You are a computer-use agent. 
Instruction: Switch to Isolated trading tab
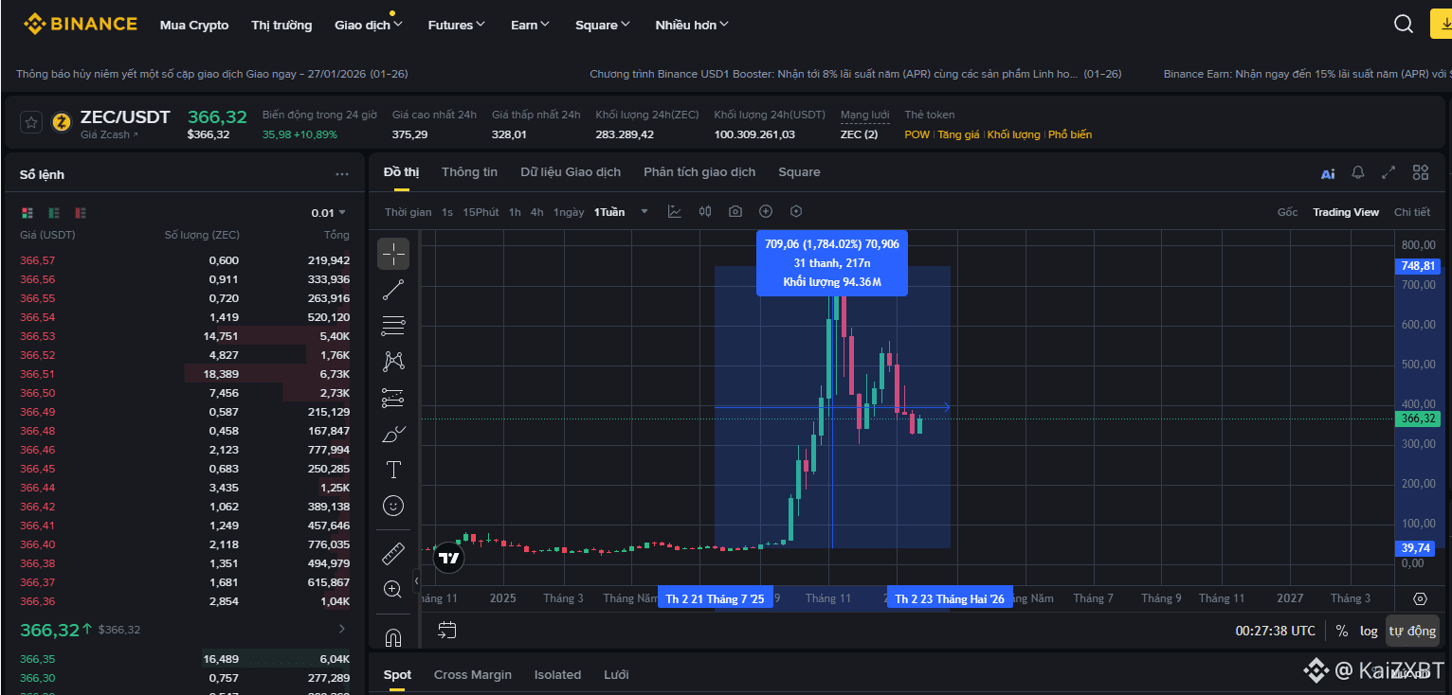(x=557, y=675)
